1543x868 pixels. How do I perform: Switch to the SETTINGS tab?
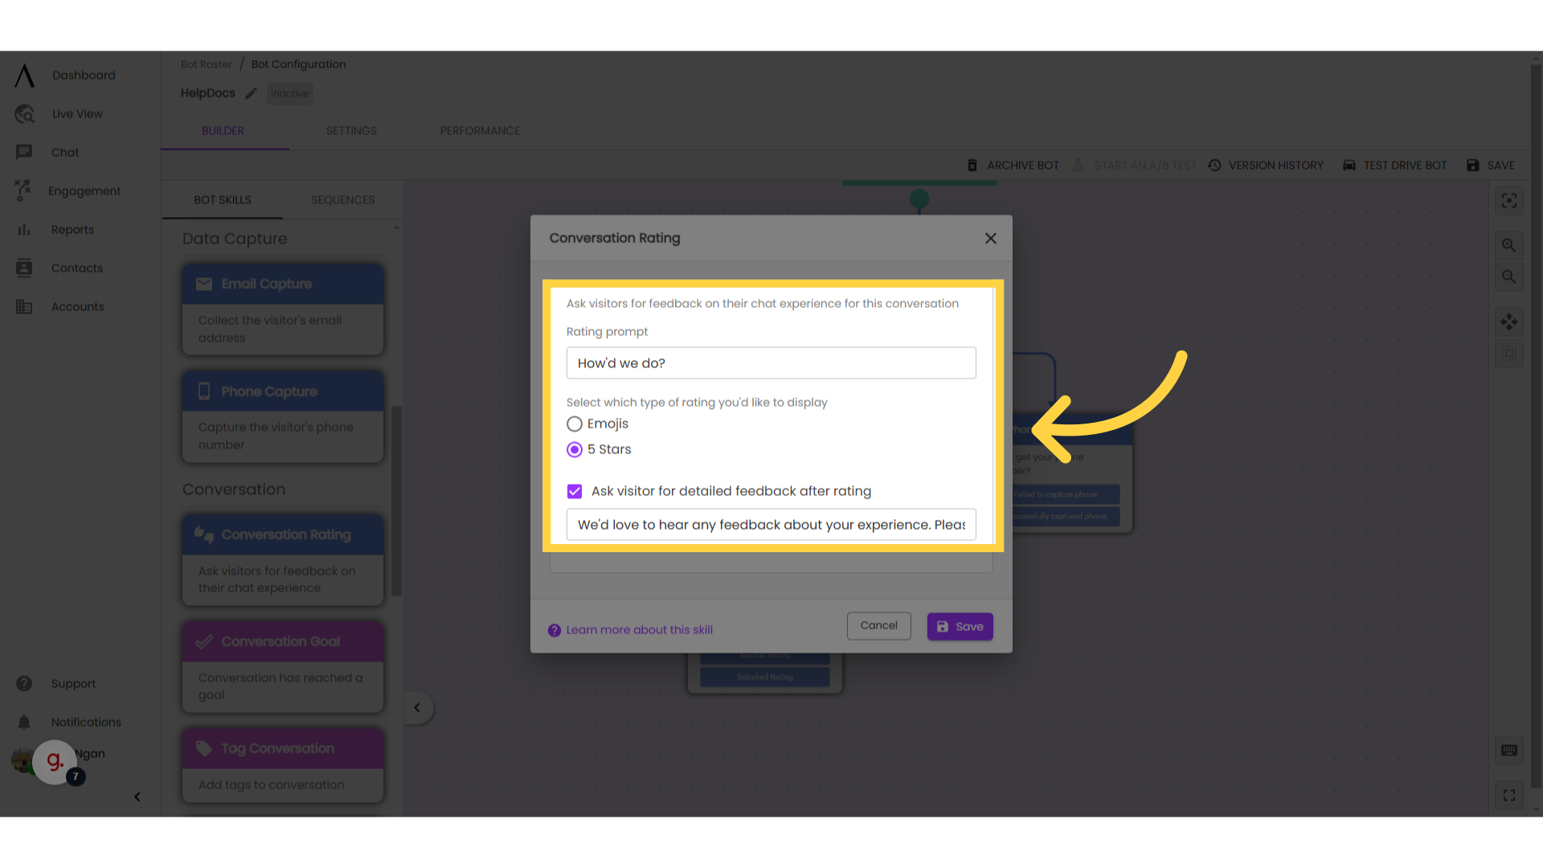352,130
